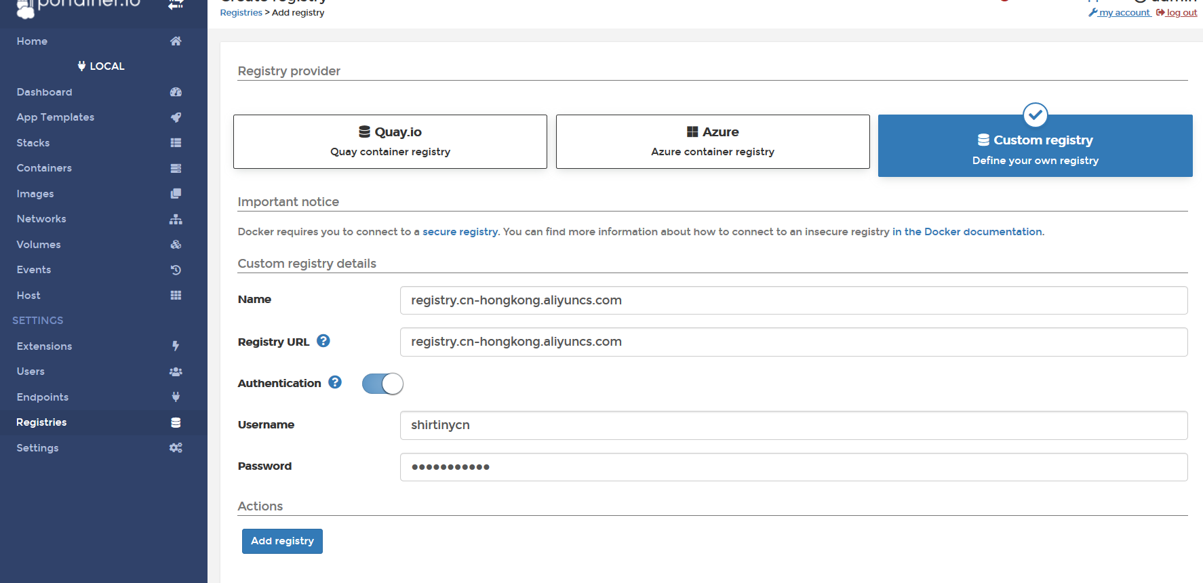Click the Home house icon in sidebar
1203x583 pixels.
pos(176,41)
